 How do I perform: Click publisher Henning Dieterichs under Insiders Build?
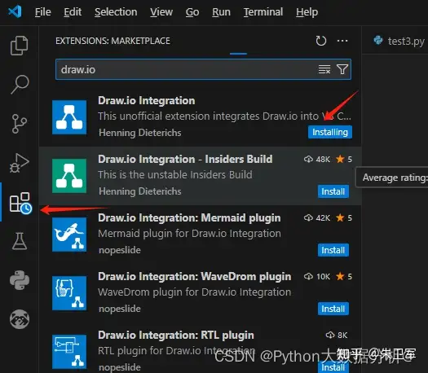(140, 191)
